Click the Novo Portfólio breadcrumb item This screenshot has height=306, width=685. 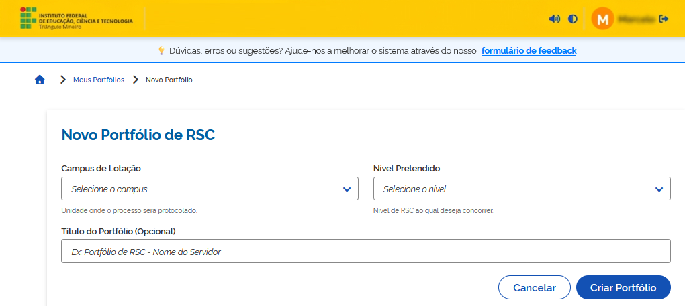click(169, 80)
